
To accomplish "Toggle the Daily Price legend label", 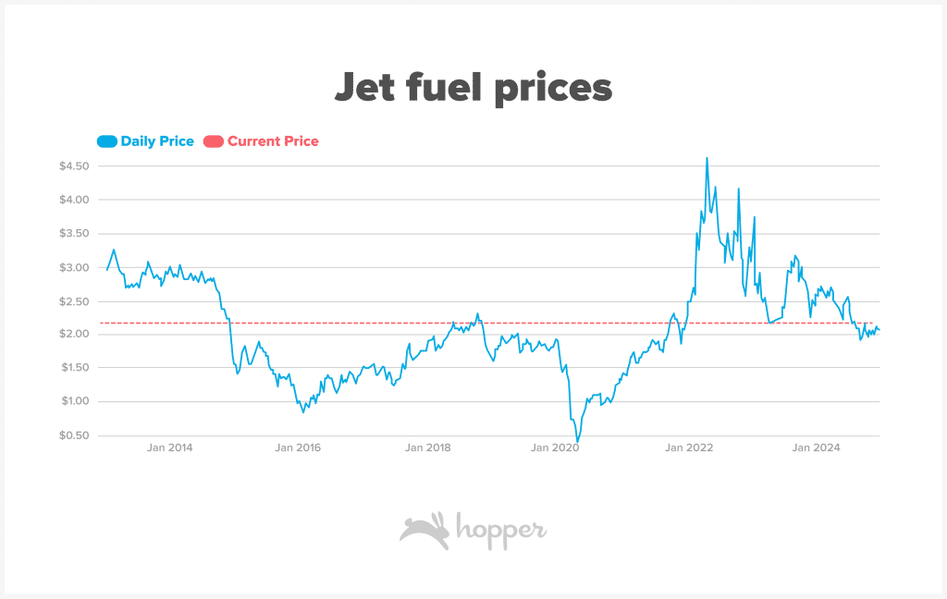I will tap(157, 141).
